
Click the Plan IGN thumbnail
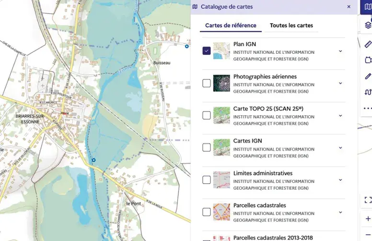pos(221,50)
